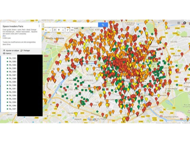Screen dimensions: 190x143
Task: Click the color guide description text
Action: (x=20, y=32)
